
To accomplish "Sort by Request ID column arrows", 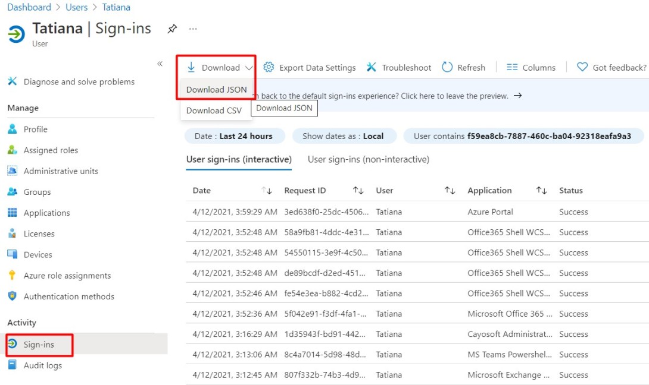I will pos(358,191).
